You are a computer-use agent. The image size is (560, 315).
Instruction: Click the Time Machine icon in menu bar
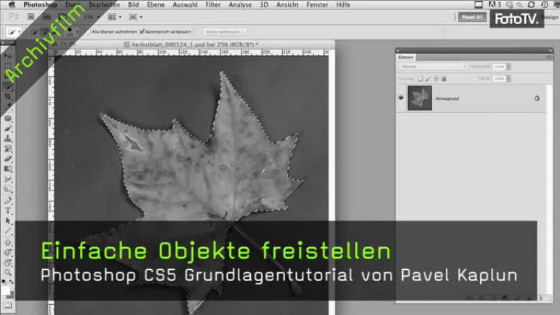coord(544,4)
